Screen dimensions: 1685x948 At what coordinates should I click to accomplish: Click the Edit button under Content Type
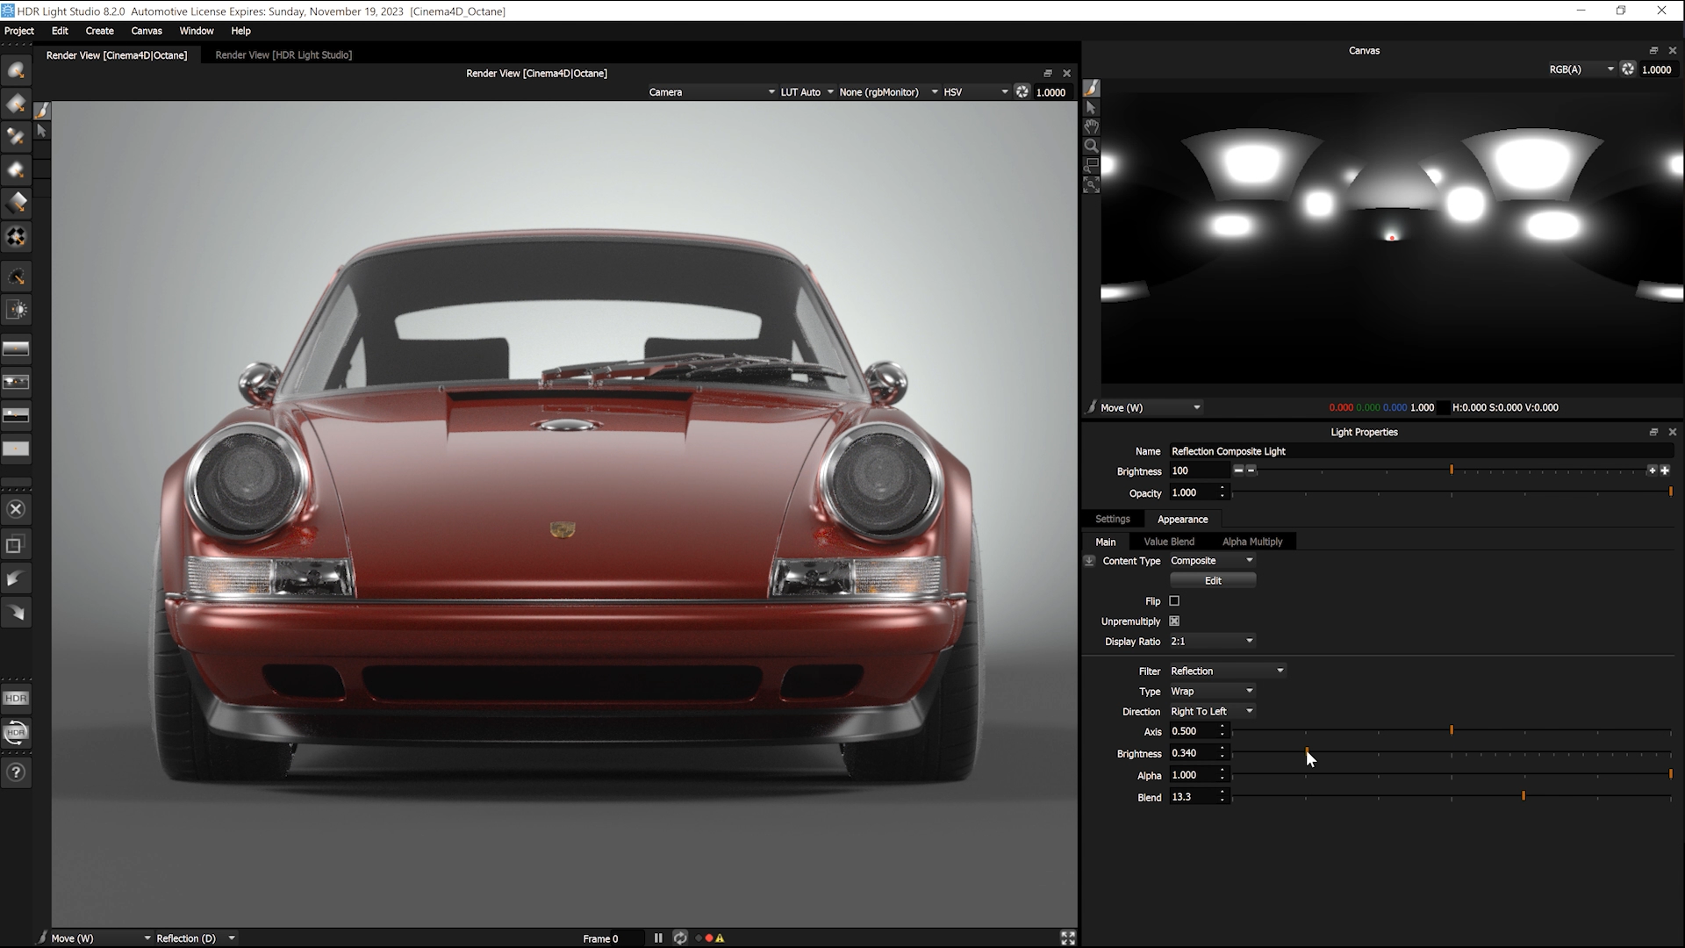pyautogui.click(x=1212, y=580)
